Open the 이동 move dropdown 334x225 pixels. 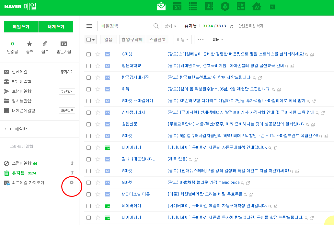click(x=182, y=40)
